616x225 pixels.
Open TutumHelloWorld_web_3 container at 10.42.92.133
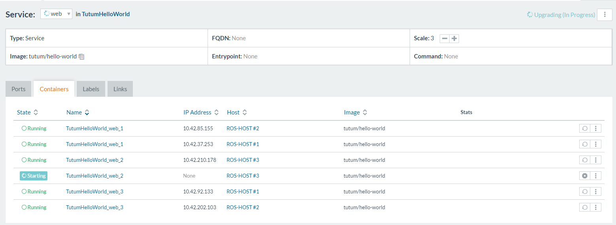point(94,191)
